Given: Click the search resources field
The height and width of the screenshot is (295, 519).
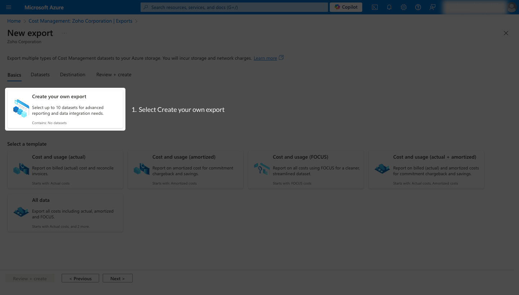Looking at the screenshot, I should 234,7.
